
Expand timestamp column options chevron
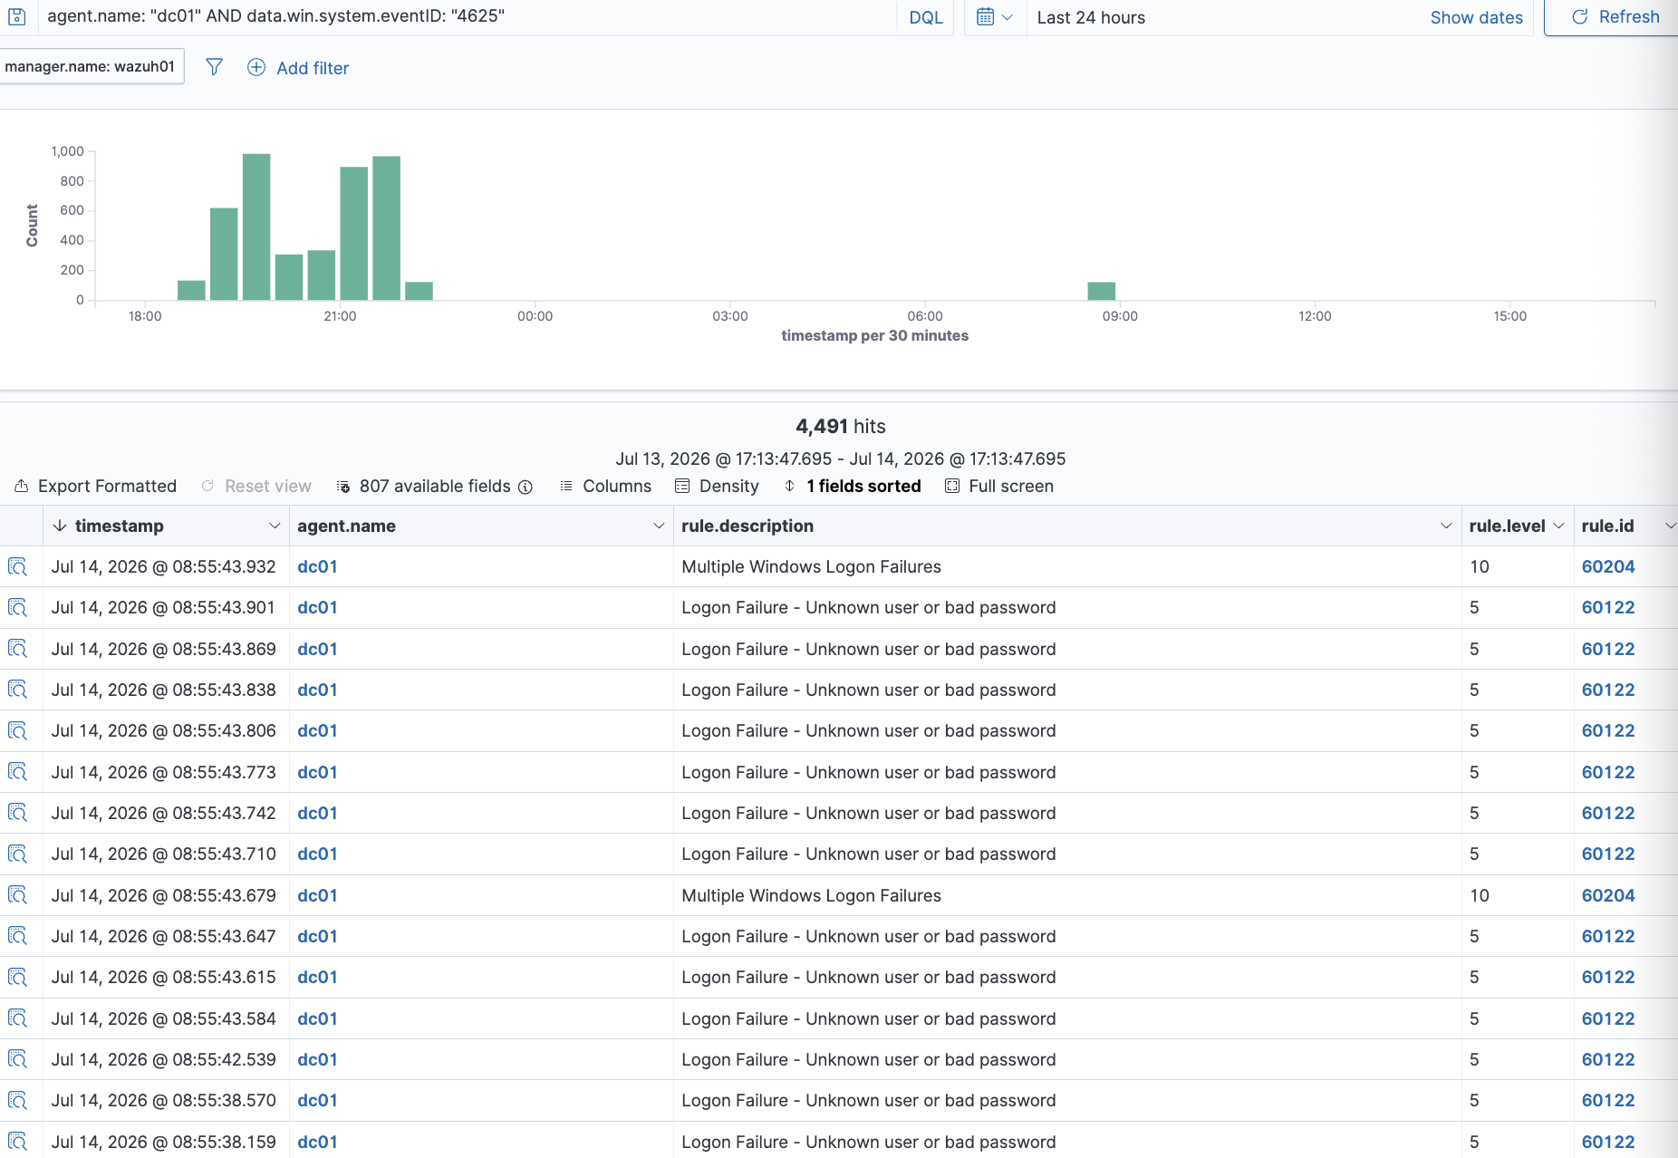(275, 526)
